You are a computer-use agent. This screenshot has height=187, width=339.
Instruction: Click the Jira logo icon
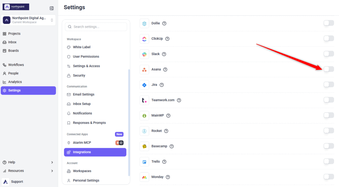[x=144, y=85]
